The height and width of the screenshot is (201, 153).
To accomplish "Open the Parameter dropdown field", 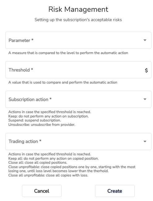I will [78, 40].
